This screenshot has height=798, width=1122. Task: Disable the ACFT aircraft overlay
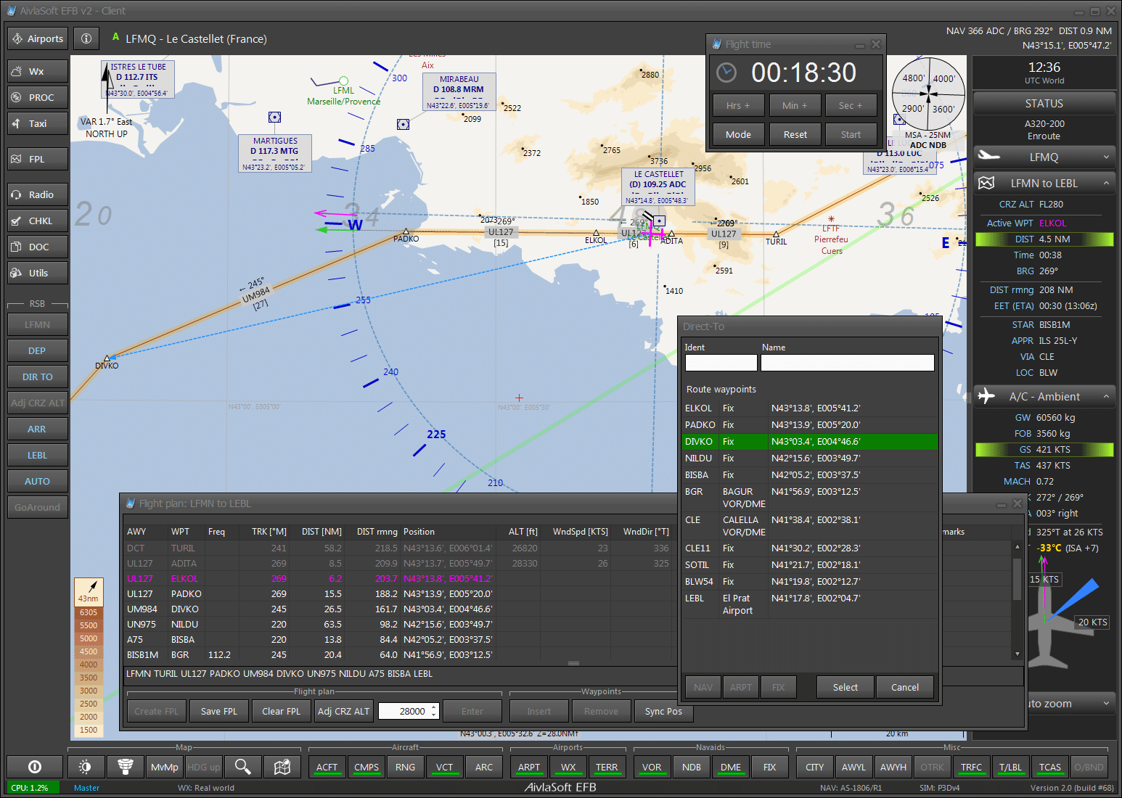[327, 767]
